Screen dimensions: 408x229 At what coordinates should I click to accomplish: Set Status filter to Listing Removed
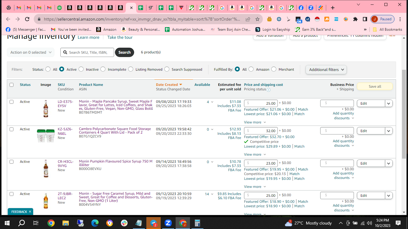click(131, 69)
